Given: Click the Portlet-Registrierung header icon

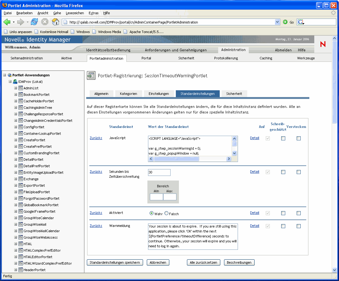Looking at the screenshot, I should [x=91, y=75].
